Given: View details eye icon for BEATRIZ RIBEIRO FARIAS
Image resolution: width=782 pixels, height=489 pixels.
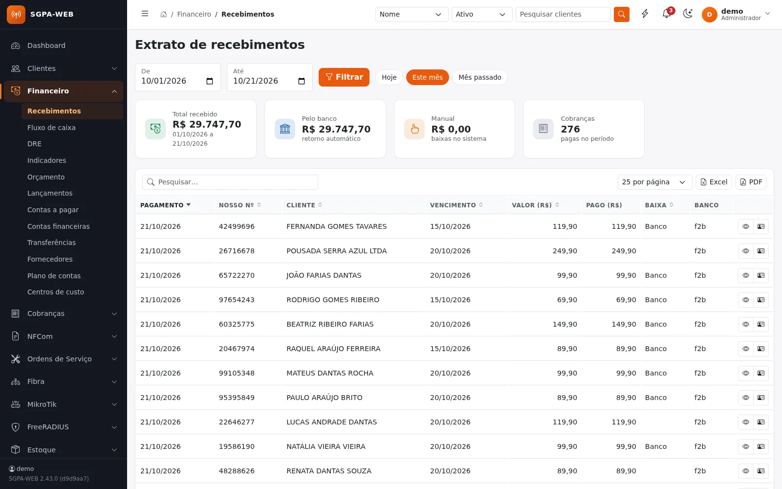Looking at the screenshot, I should point(746,324).
